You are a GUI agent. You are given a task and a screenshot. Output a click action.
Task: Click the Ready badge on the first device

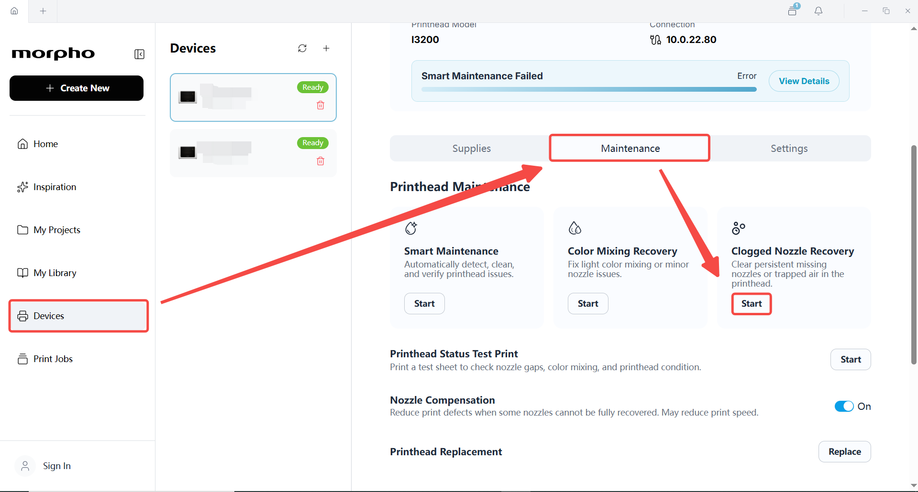(x=313, y=87)
